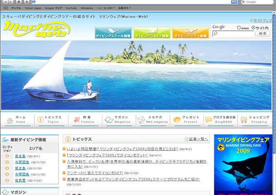Image resolution: width=276 pixels, height=195 pixels.
Task: Click the Home house icon in navigation
Action: 9,120
